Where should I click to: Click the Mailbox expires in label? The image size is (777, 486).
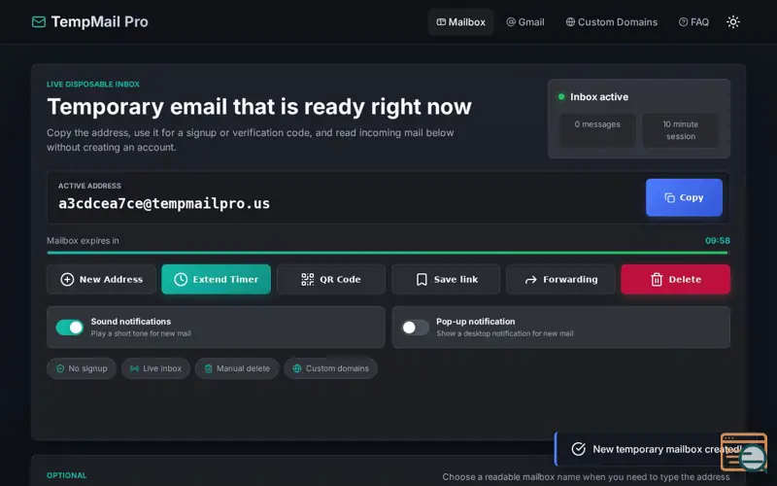tap(83, 240)
